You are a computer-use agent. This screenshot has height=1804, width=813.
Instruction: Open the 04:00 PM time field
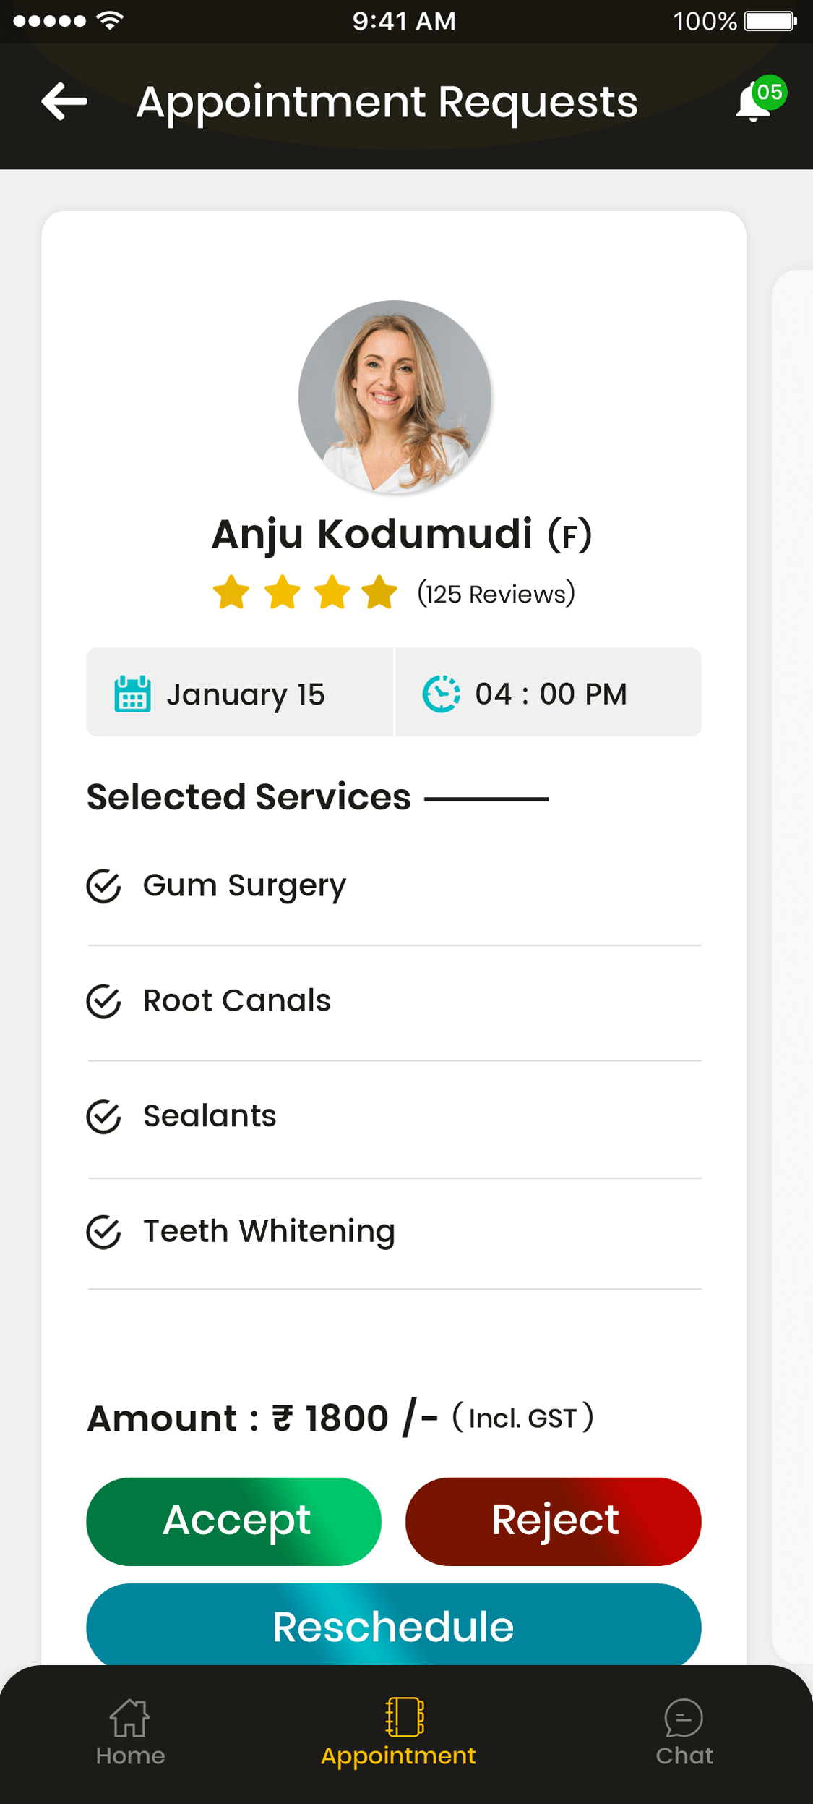[x=551, y=694]
